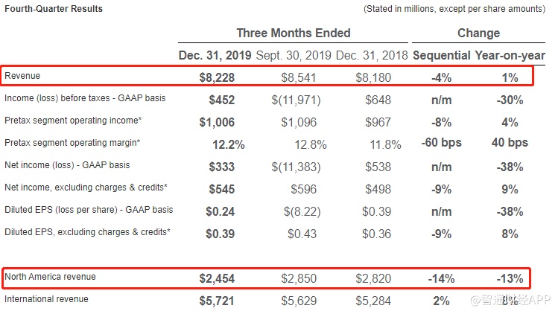This screenshot has width=558, height=314.
Task: Select the Income (loss) before taxes label
Action: 85,98
